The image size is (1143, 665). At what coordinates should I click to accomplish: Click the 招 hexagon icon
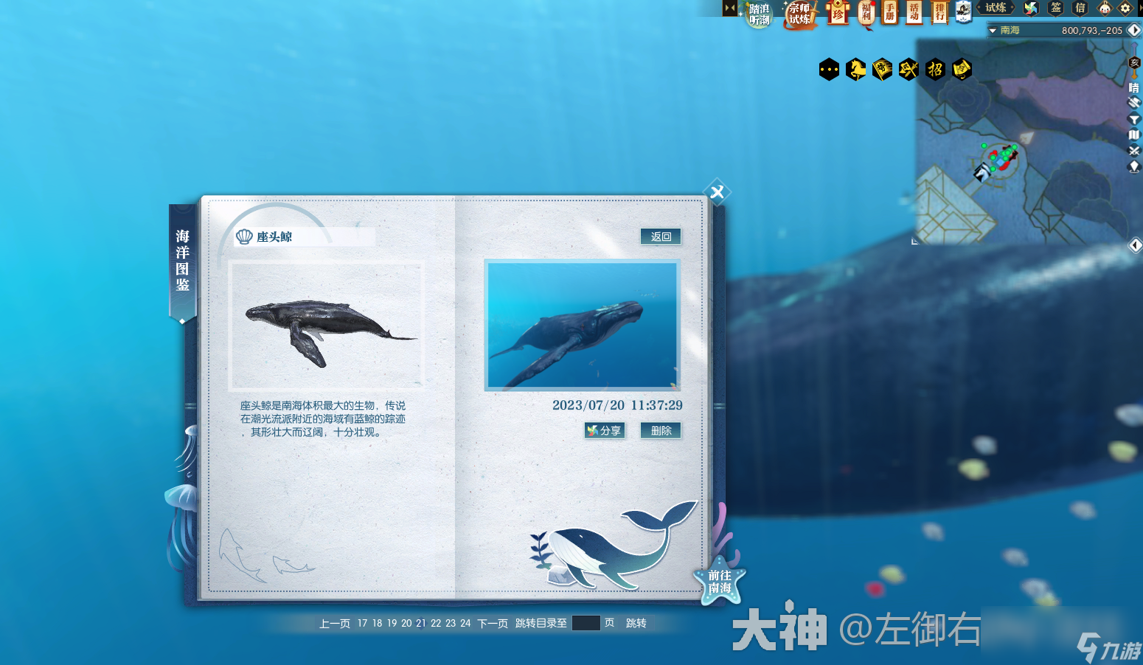935,69
